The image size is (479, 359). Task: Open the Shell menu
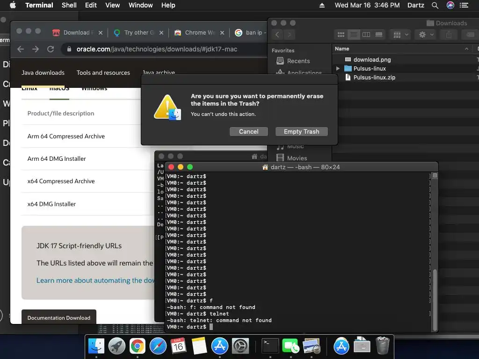coord(69,5)
